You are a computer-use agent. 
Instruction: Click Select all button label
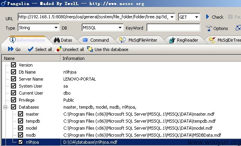click(43, 49)
